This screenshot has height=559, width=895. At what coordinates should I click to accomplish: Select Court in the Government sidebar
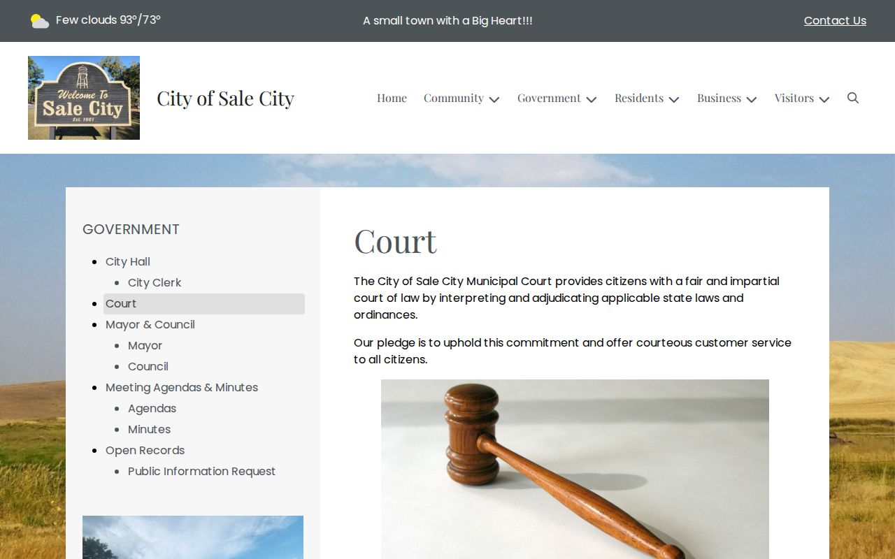[204, 304]
